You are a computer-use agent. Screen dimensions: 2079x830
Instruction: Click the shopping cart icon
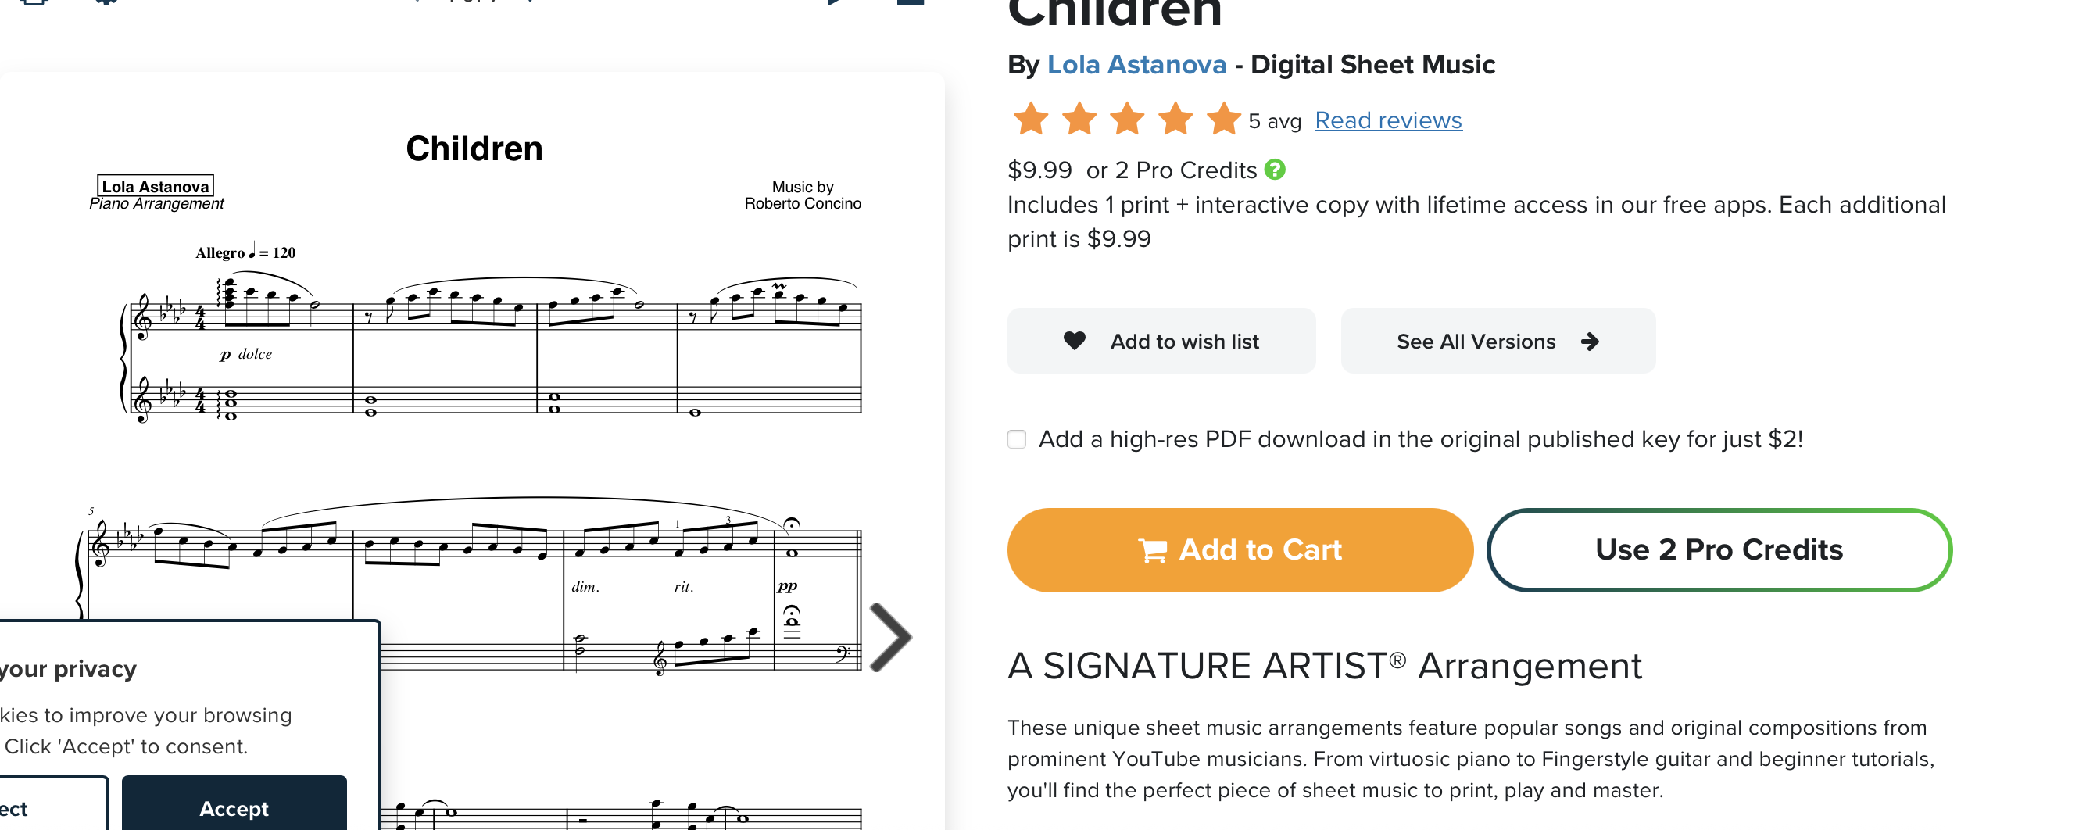point(1153,550)
